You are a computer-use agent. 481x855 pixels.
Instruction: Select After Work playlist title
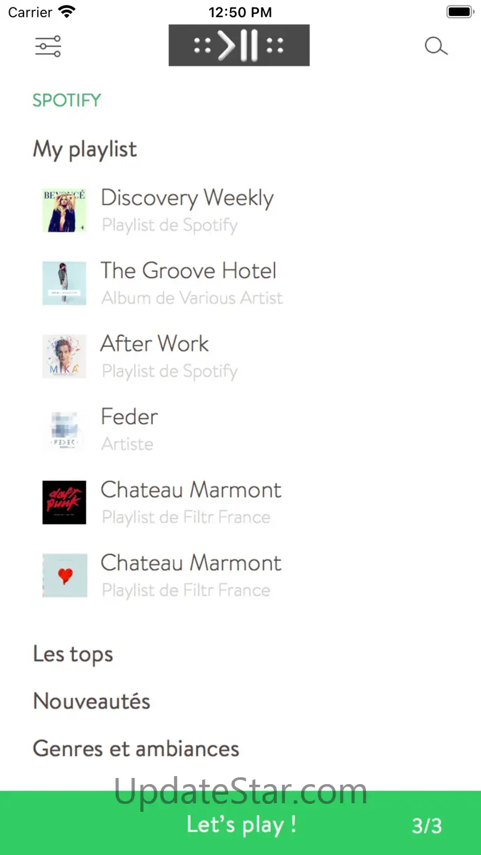[x=155, y=343]
